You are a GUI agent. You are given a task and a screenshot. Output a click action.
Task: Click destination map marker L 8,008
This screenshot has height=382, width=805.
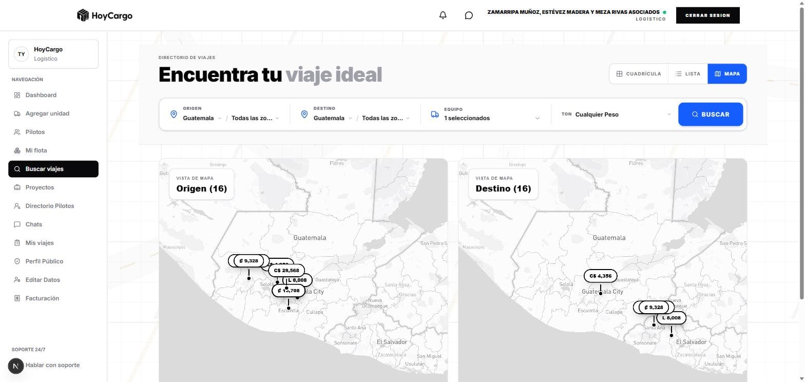pyautogui.click(x=671, y=318)
